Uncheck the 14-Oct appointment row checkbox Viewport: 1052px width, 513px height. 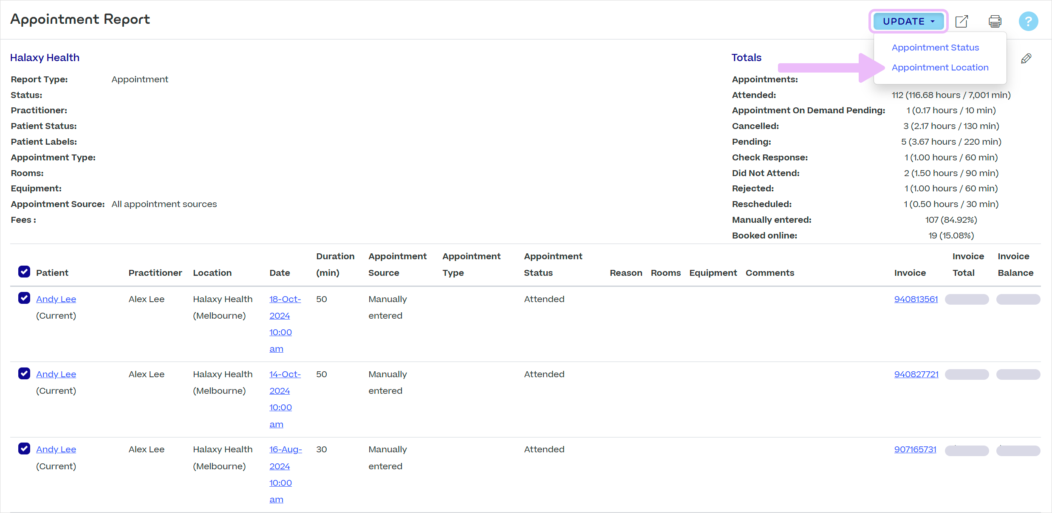pos(24,373)
